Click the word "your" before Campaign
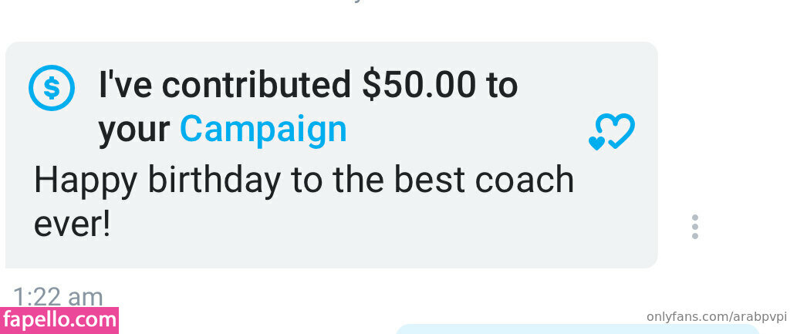The height and width of the screenshot is (334, 797). click(134, 132)
